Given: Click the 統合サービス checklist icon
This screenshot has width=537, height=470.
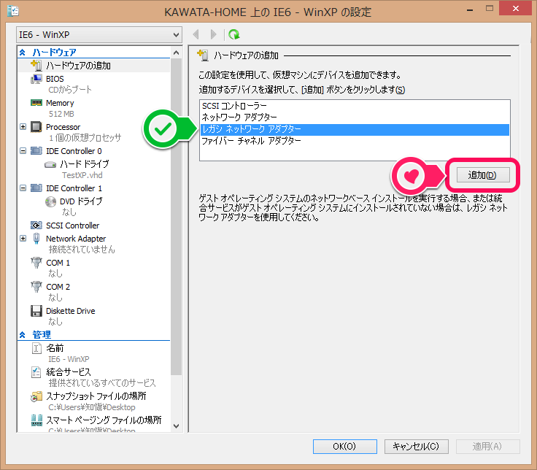Looking at the screenshot, I should [36, 372].
